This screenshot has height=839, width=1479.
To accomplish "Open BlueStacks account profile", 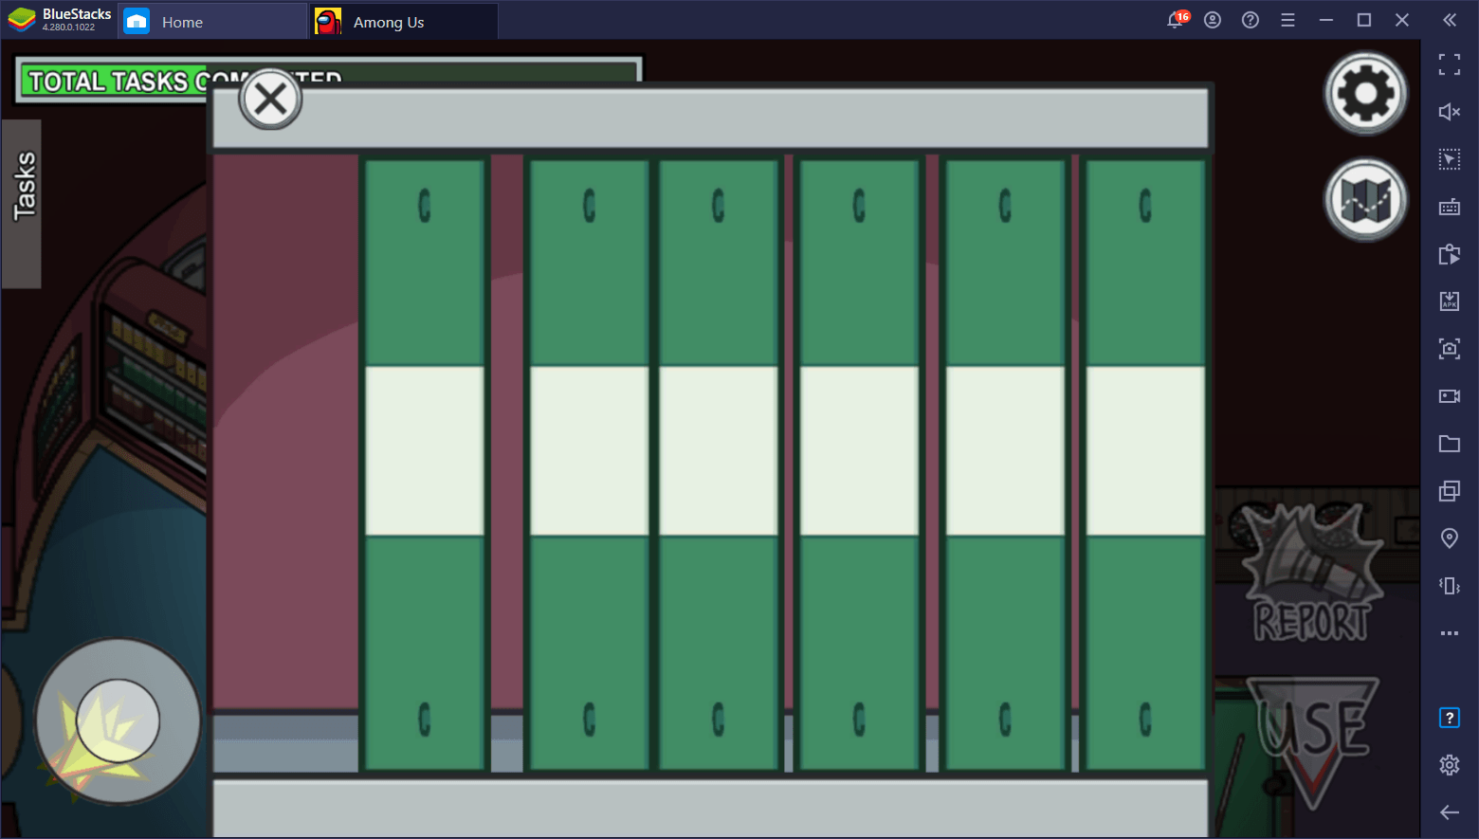I will pos(1213,20).
